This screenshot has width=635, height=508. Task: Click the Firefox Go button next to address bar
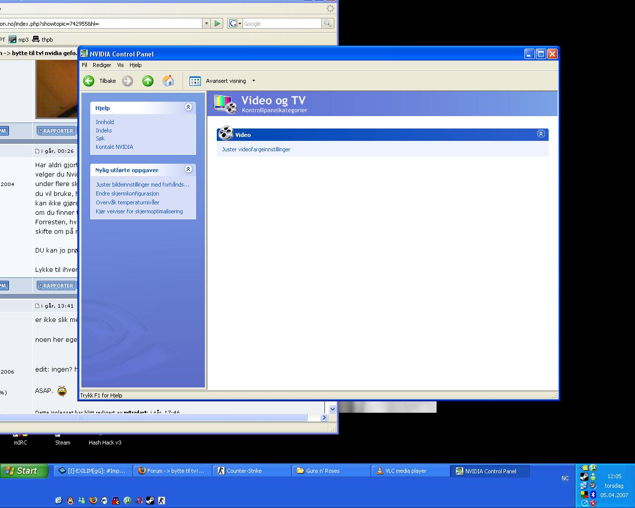coord(217,23)
